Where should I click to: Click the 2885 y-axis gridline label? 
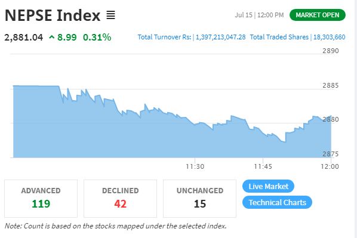click(331, 85)
